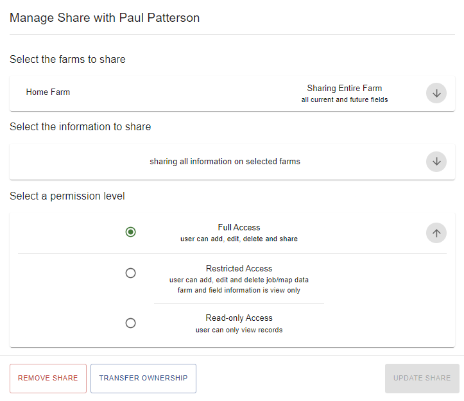Viewport: 464px width, 401px height.
Task: Click the Update Share button
Action: 422,378
